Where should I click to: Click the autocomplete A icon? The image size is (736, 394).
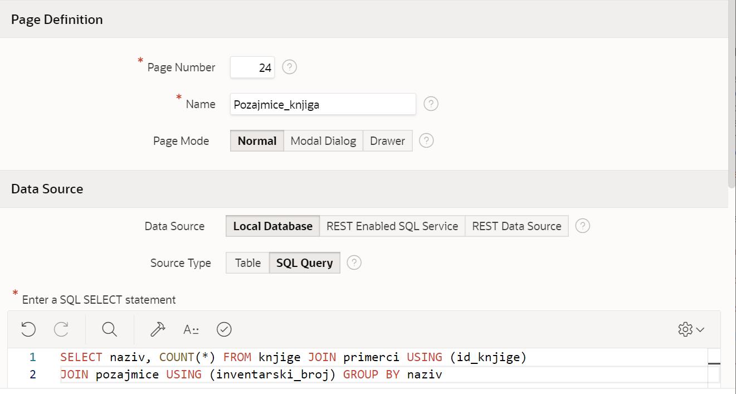[x=191, y=329]
